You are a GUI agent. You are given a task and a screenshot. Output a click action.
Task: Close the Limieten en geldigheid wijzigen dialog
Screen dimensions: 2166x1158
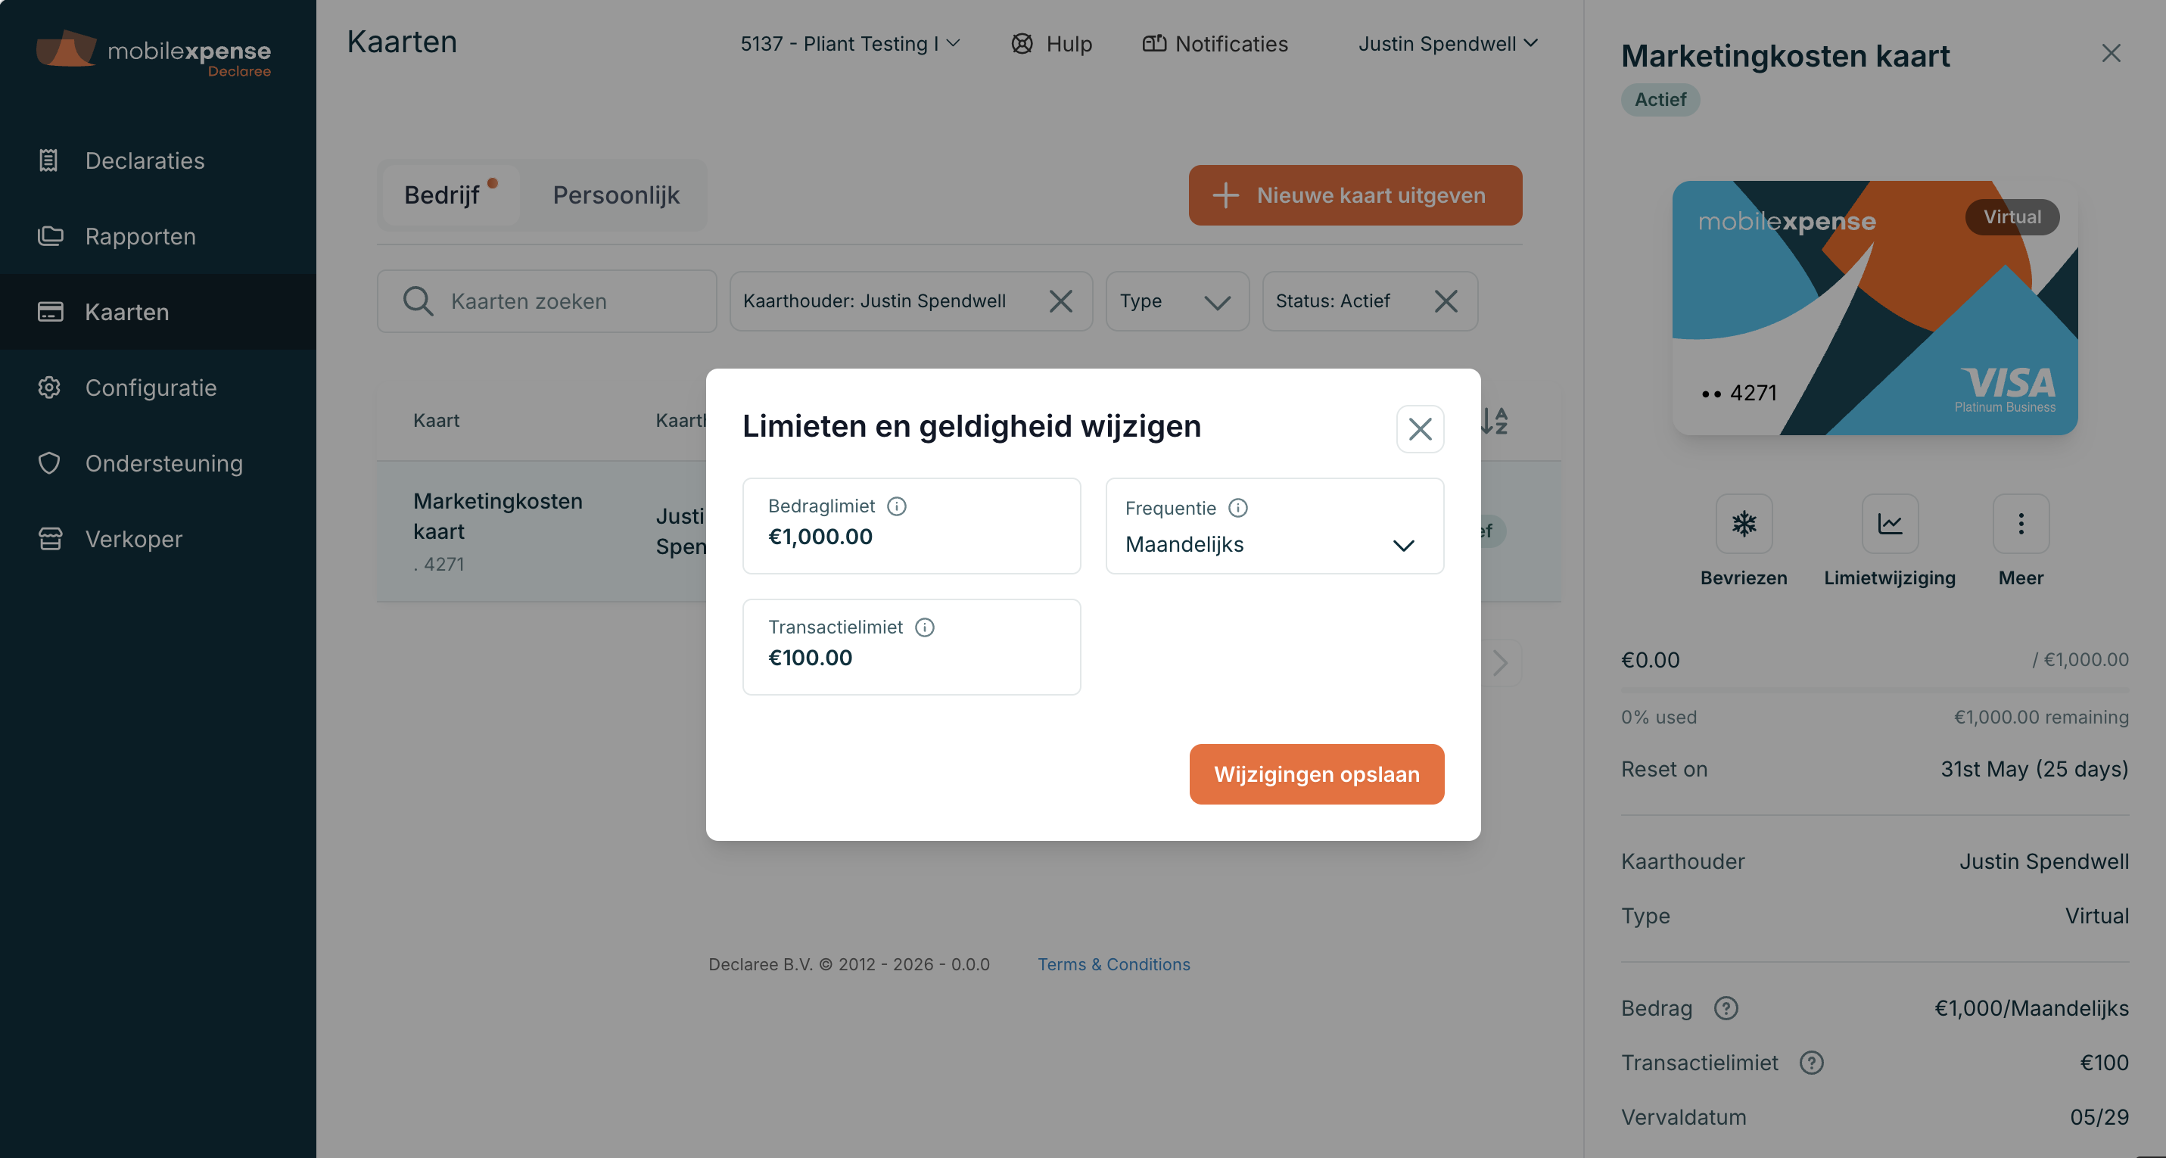(1421, 429)
